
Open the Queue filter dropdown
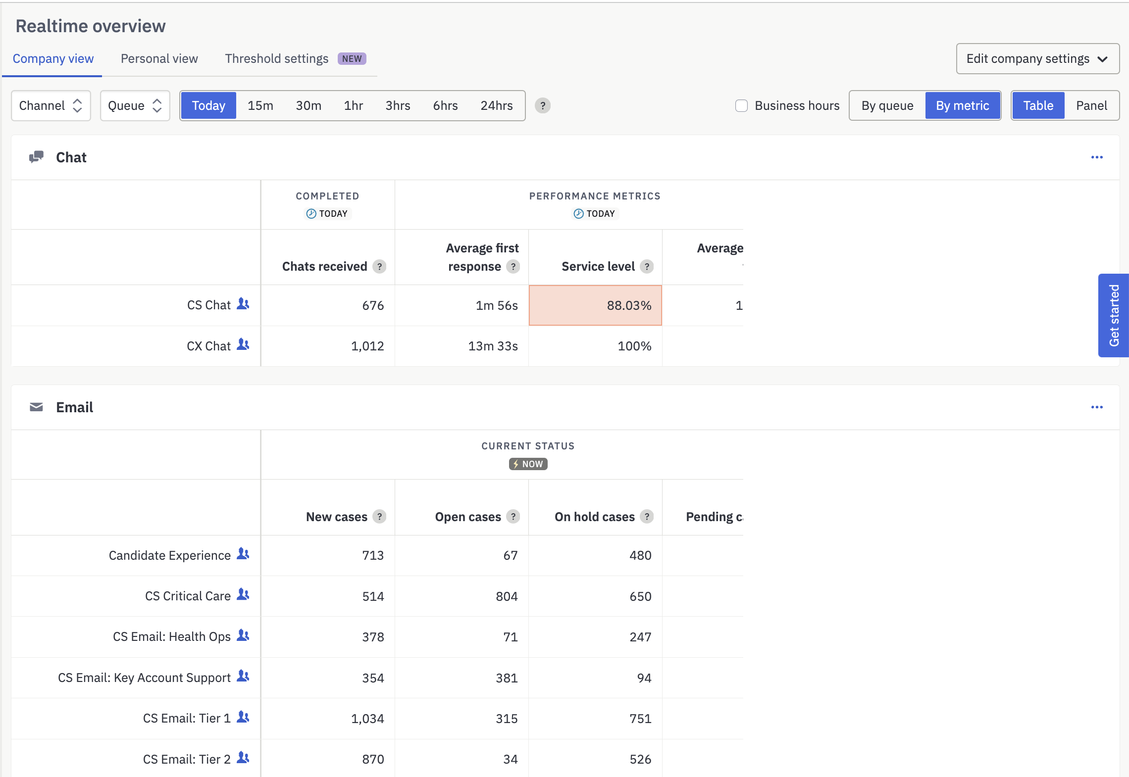click(x=135, y=105)
